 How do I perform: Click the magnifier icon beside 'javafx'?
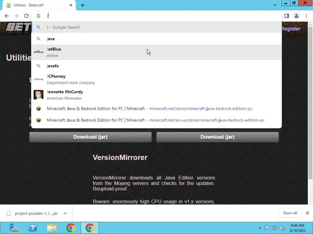pos(39,66)
